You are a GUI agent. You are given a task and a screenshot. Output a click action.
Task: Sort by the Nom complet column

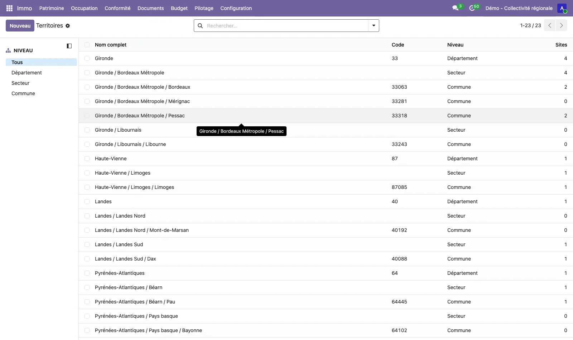point(111,45)
